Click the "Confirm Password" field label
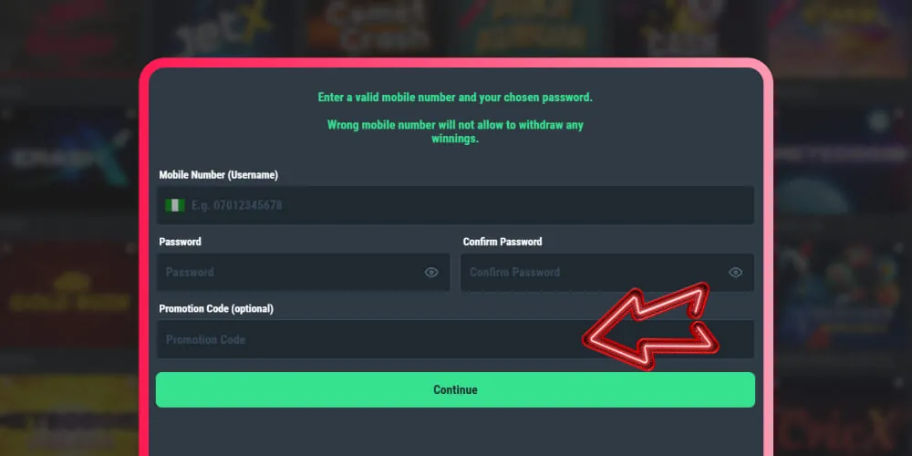 502,242
